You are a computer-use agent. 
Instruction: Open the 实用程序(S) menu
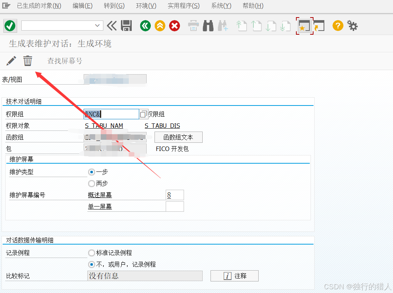[184, 6]
